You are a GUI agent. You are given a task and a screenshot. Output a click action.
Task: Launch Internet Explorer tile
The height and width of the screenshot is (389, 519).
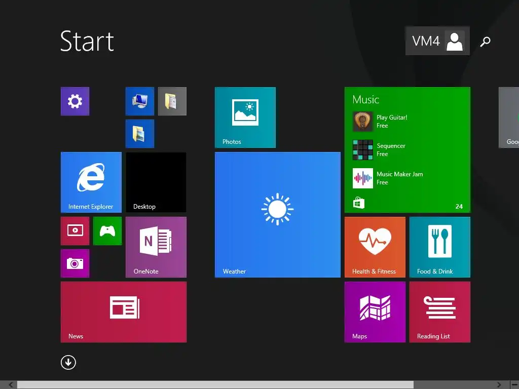[91, 182]
